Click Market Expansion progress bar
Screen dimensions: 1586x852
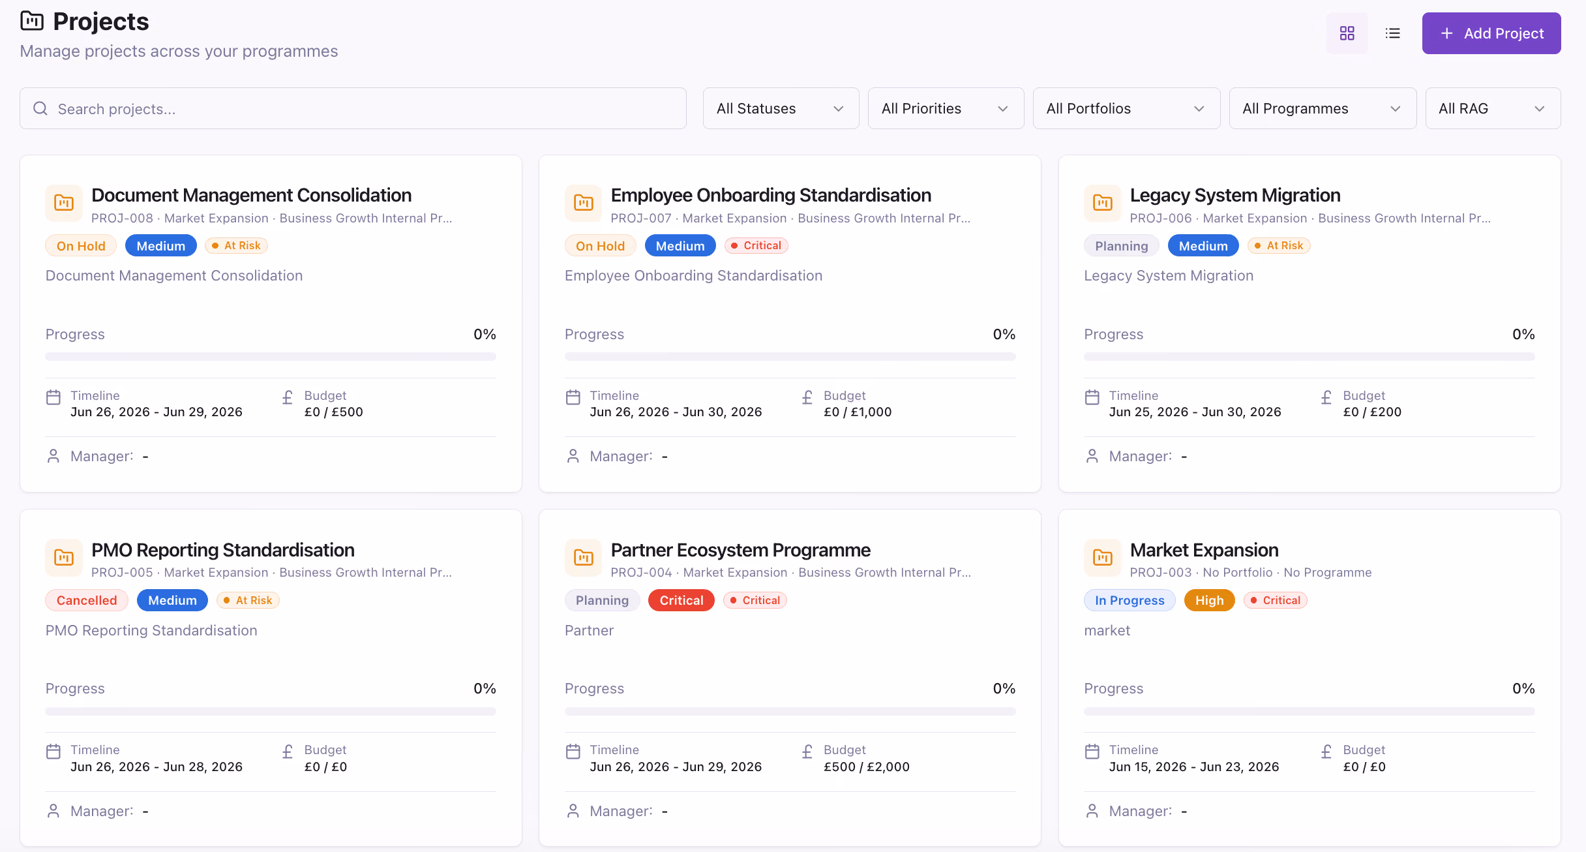(x=1309, y=712)
